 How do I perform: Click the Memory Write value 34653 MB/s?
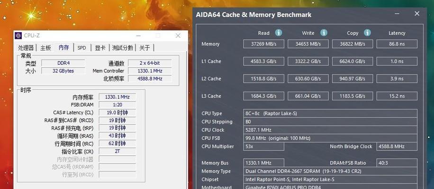tap(308, 44)
